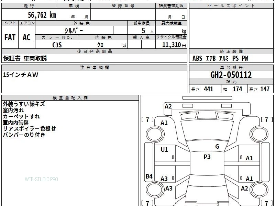This screenshot has width=275, height=206.
Task: Select the セールスポイント header
Action: 231,6
